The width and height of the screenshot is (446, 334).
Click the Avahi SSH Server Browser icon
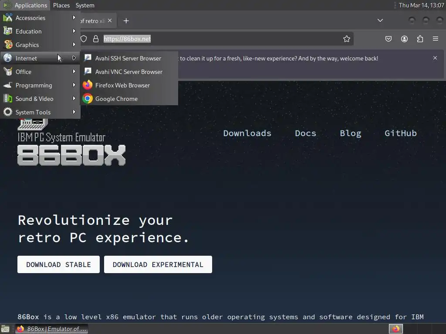(88, 58)
